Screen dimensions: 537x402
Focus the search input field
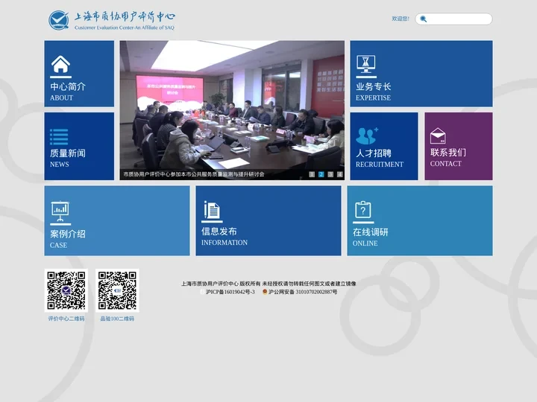point(453,19)
